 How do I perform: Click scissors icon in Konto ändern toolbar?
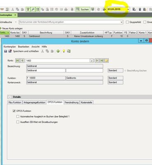click(42, 51)
